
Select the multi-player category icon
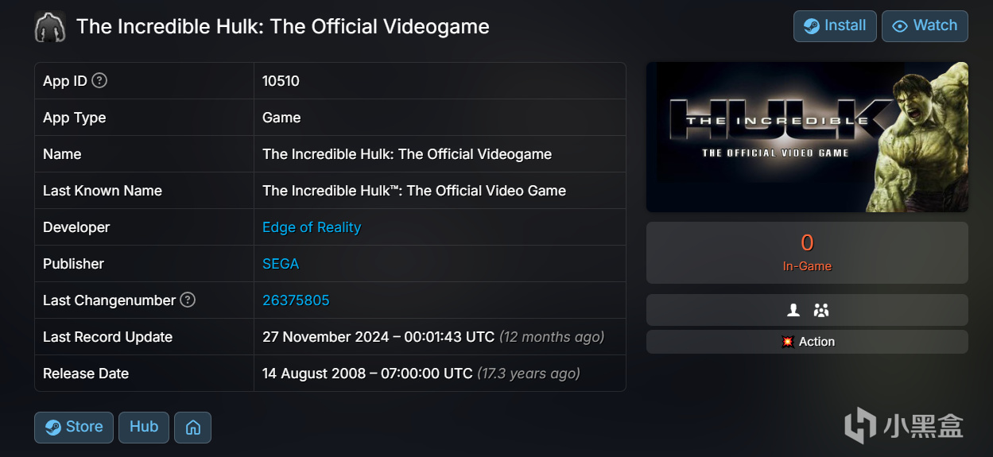click(821, 310)
